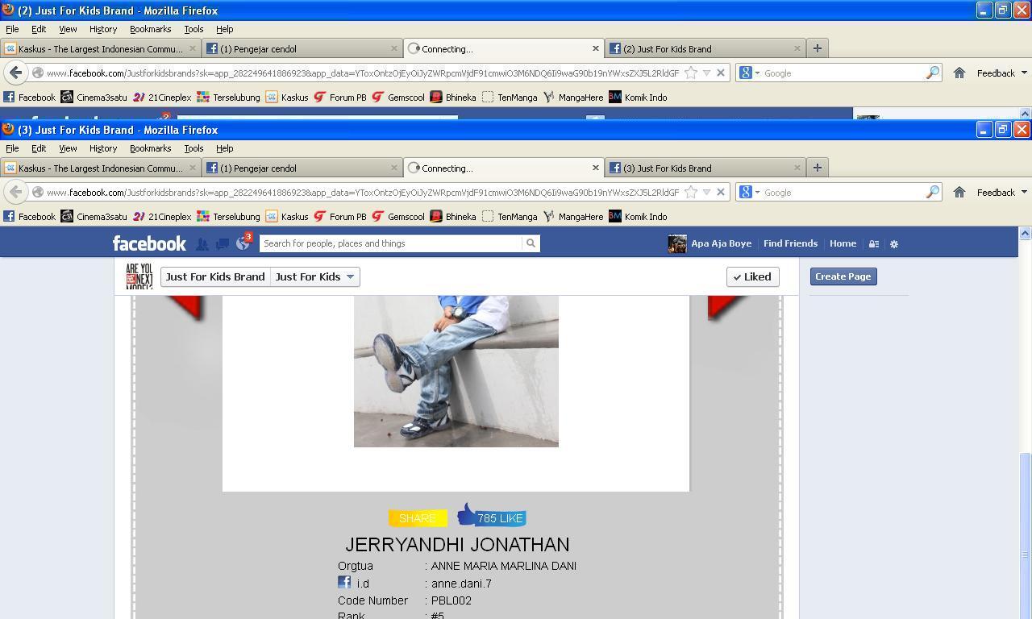Expand the Just For Kids dropdown arrow
Viewport: 1032px width, 619px height.
tap(350, 276)
